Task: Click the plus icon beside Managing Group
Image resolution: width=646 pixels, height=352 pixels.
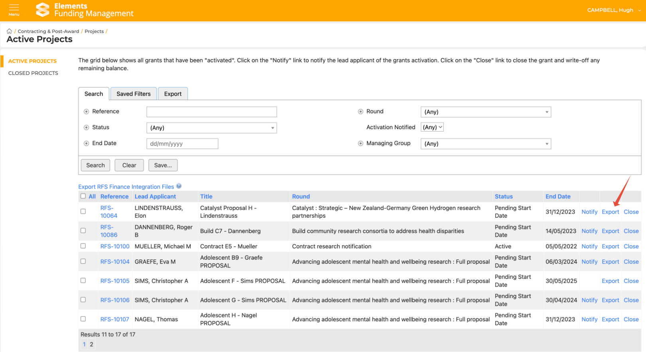Action: pyautogui.click(x=360, y=144)
